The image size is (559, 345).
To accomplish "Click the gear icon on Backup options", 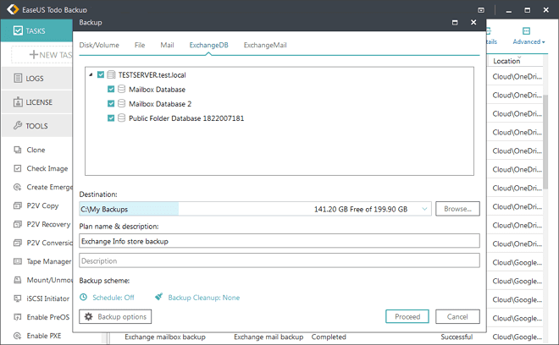I will point(88,316).
